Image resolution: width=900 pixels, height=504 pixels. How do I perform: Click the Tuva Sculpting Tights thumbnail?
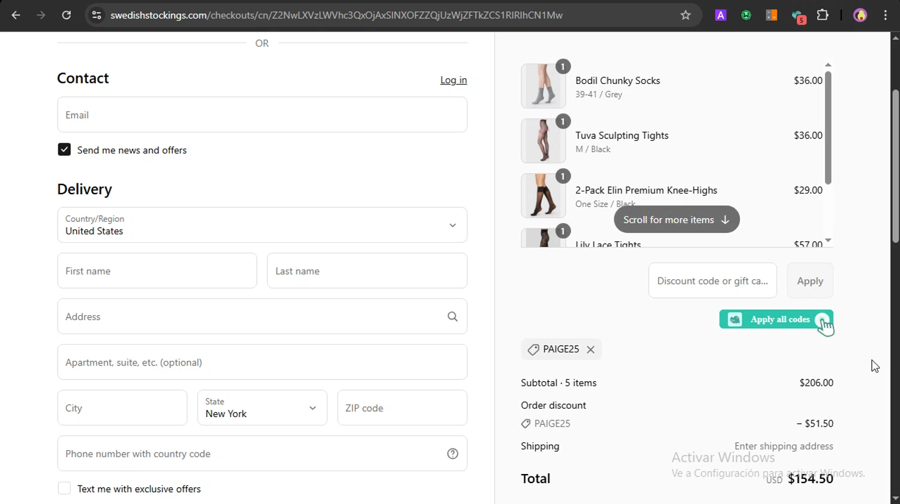[x=543, y=141]
